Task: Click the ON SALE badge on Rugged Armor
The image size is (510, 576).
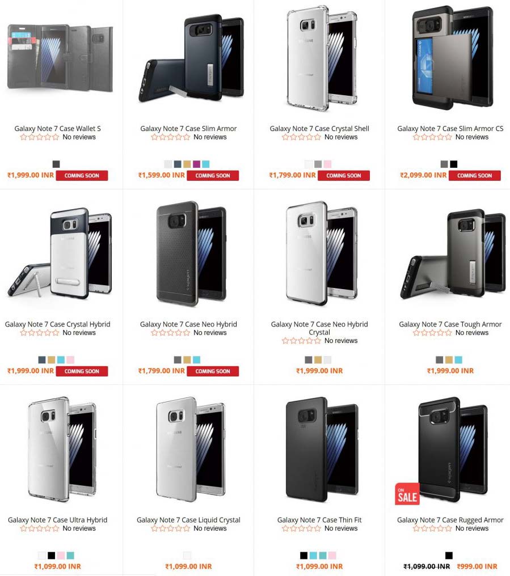Action: tap(407, 494)
